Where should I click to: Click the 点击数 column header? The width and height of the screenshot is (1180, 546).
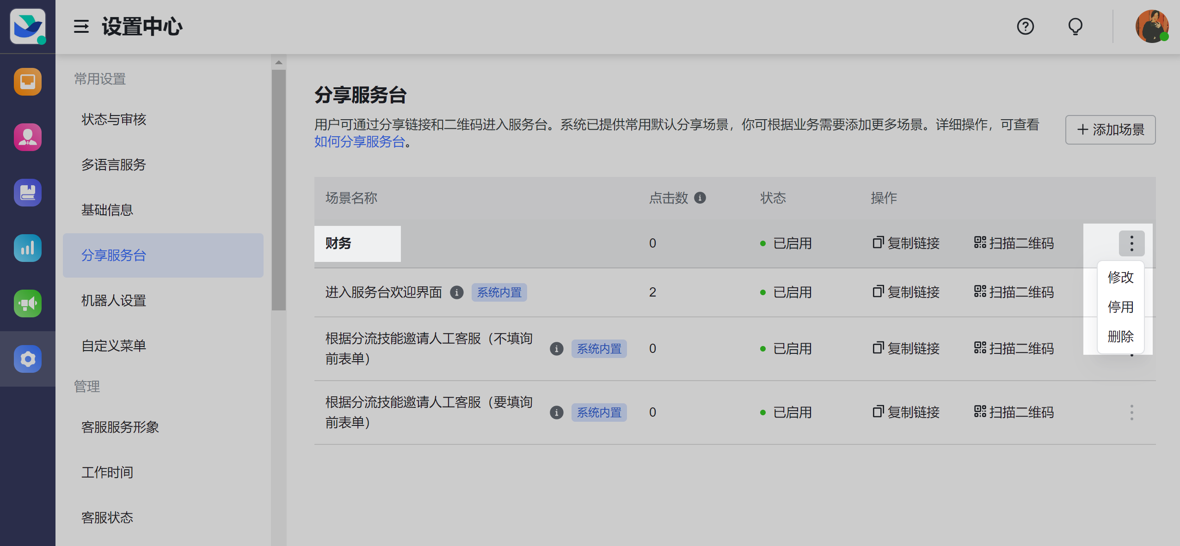[668, 198]
